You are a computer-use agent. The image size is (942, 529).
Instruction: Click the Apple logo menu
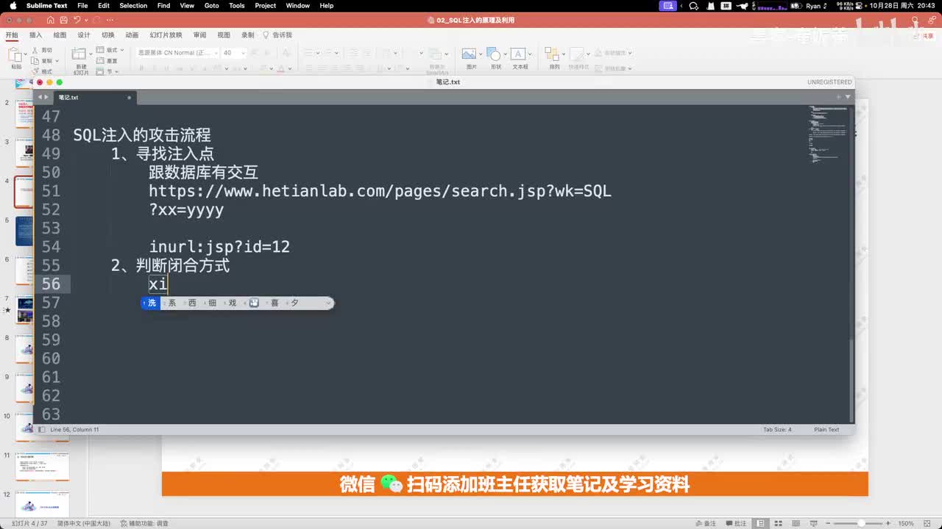click(x=13, y=6)
